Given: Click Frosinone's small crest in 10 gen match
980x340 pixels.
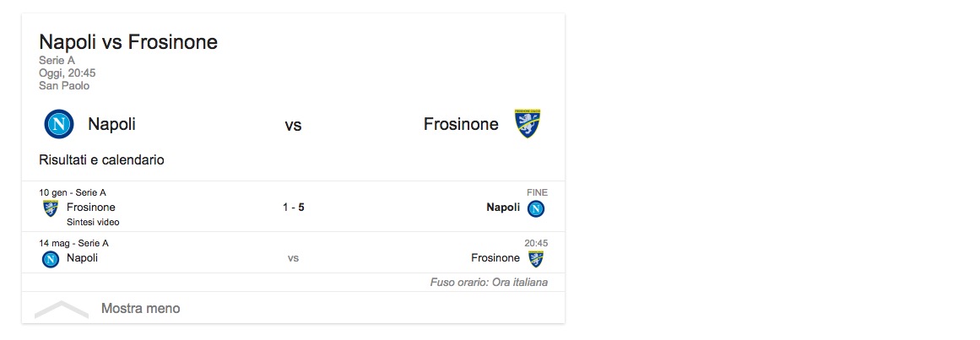Looking at the screenshot, I should click(x=51, y=208).
